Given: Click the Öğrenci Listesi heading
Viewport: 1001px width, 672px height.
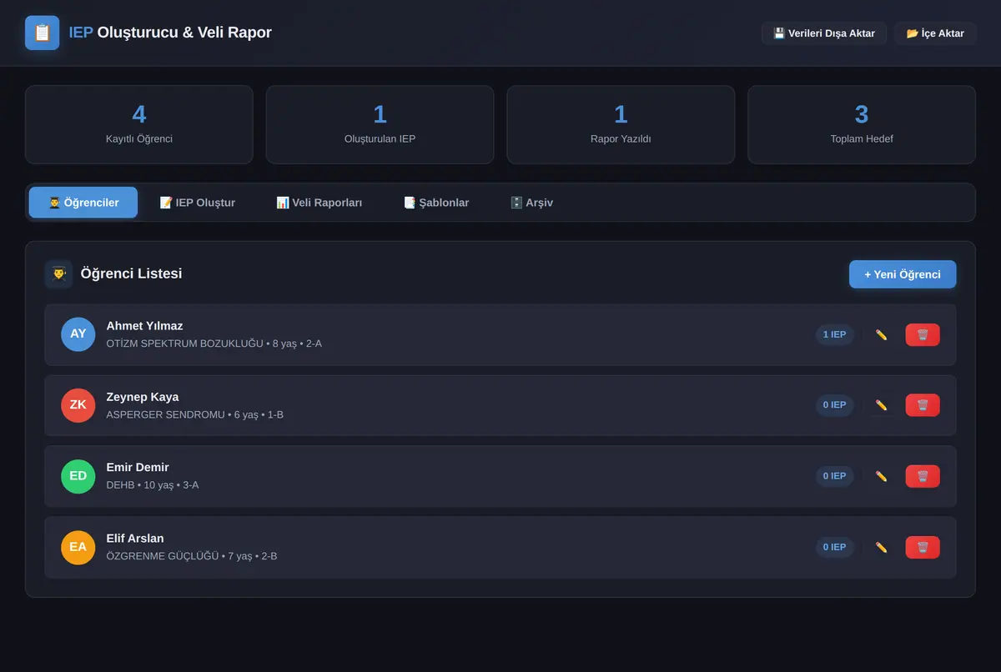Looking at the screenshot, I should (131, 273).
